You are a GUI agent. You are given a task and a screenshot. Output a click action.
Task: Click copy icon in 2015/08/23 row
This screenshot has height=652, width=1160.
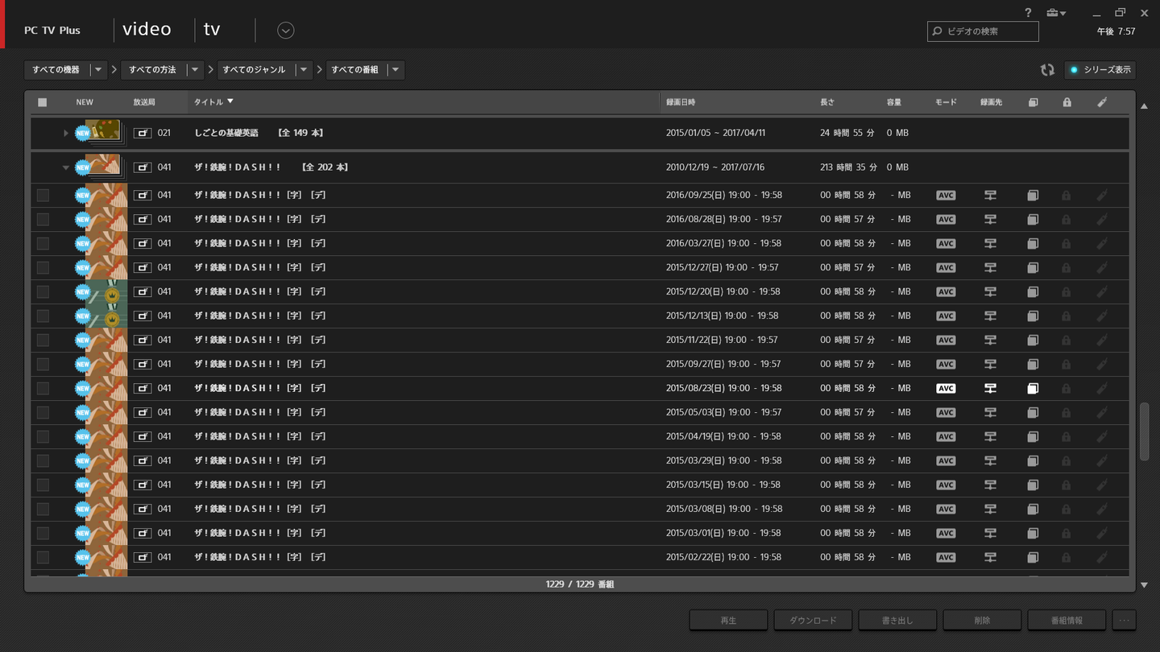1033,388
